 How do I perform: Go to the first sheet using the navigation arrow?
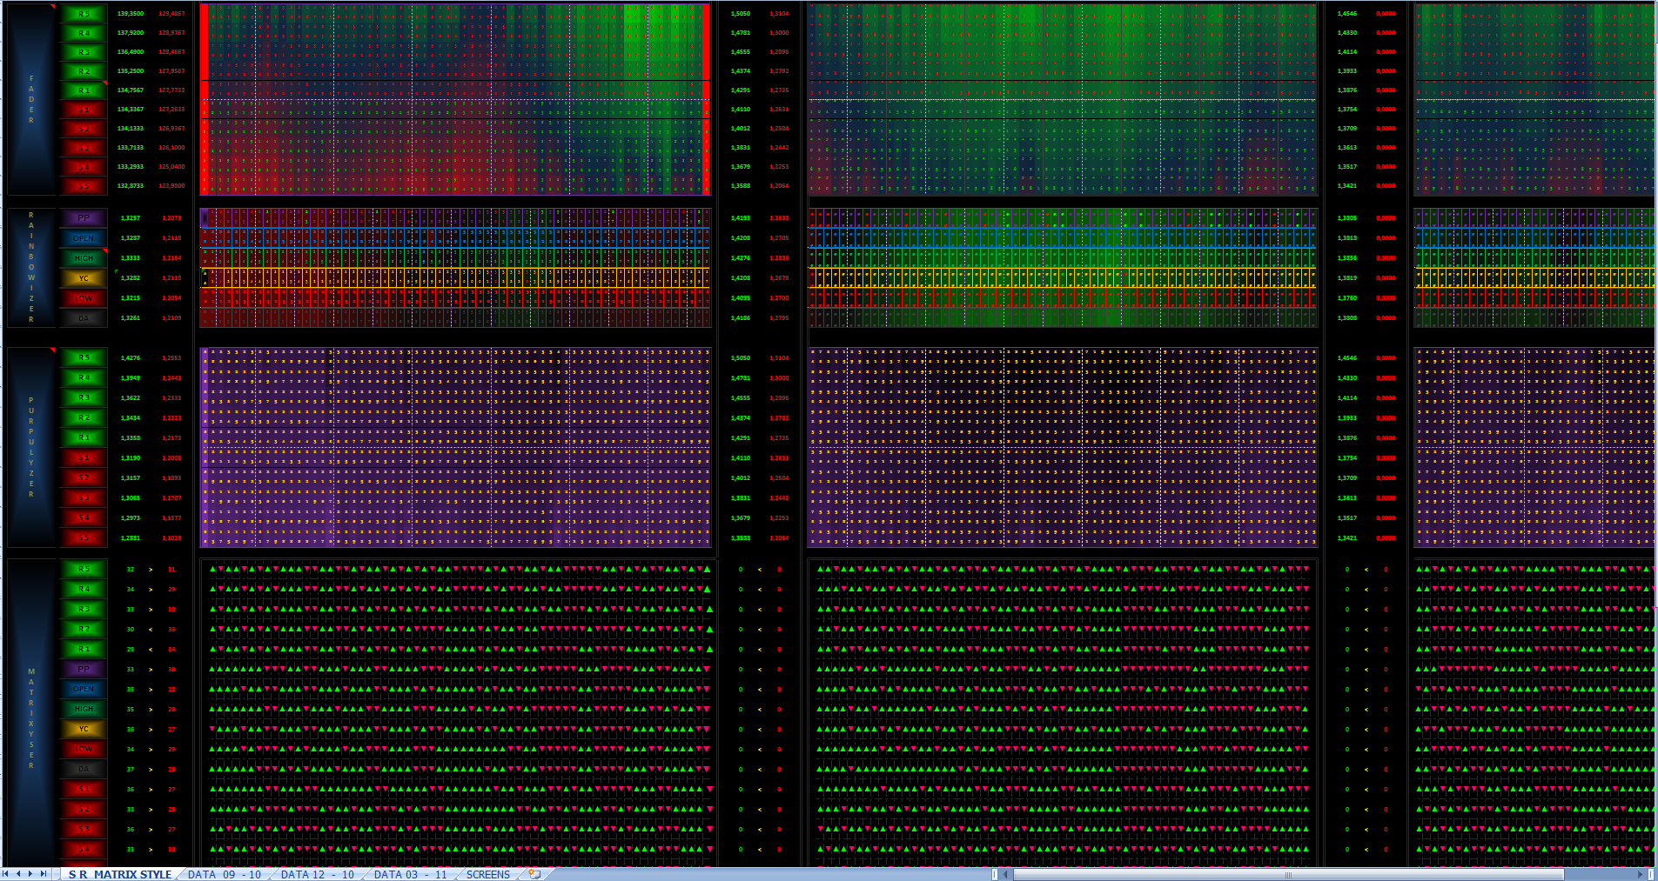[x=6, y=874]
